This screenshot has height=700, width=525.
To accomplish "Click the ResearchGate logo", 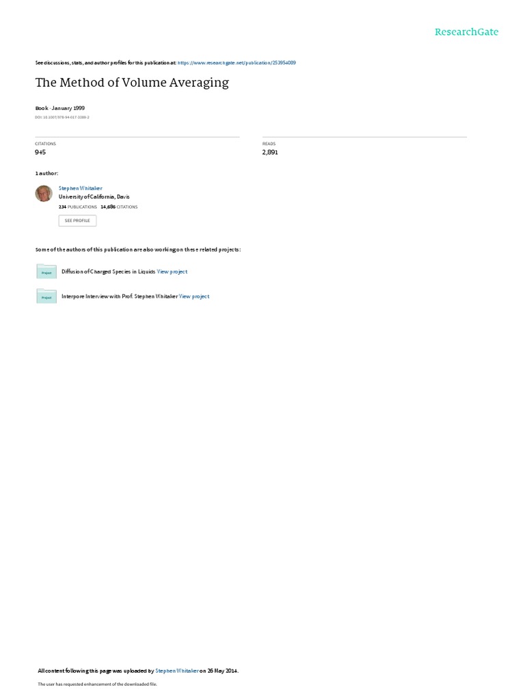I will (466, 32).
